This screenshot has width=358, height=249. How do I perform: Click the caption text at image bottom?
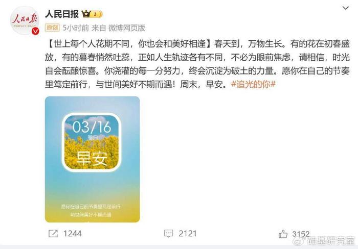coord(91,211)
